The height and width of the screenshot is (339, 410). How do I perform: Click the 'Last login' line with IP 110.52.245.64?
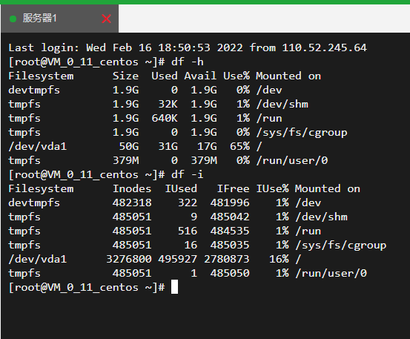click(x=188, y=47)
